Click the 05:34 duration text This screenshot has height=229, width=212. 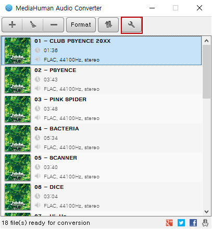pyautogui.click(x=51, y=138)
